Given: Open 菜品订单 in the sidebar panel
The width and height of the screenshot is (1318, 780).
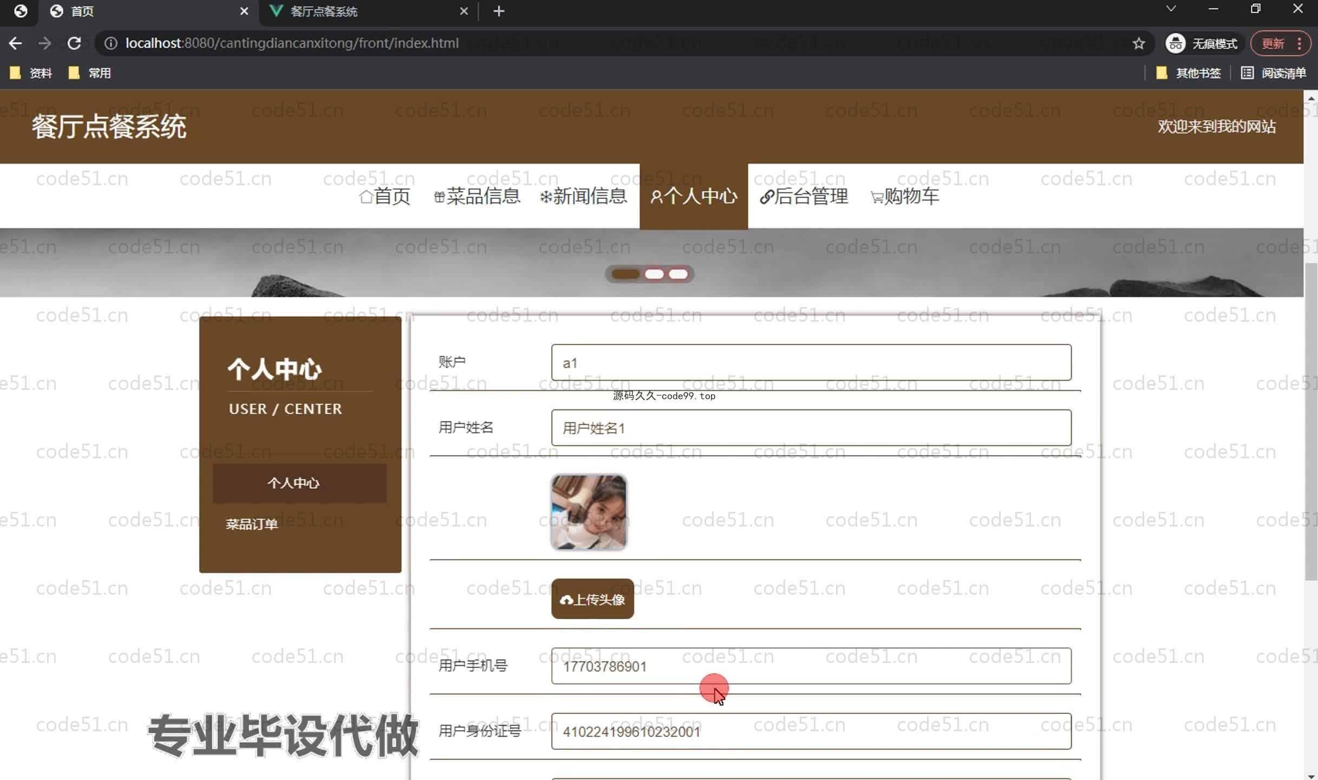Looking at the screenshot, I should tap(252, 524).
